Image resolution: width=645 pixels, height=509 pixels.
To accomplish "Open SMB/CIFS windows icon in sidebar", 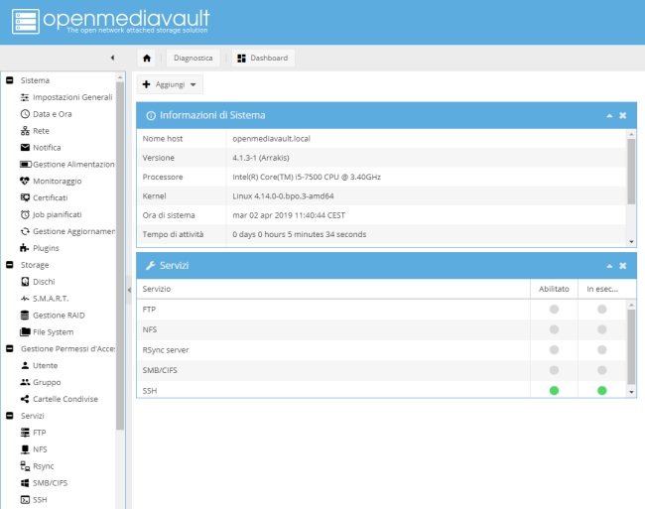I will pyautogui.click(x=25, y=483).
